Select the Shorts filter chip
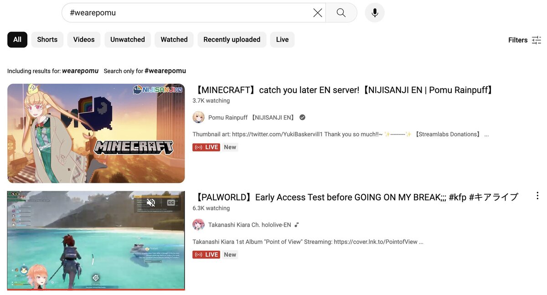This screenshot has height=295, width=547. pyautogui.click(x=47, y=40)
